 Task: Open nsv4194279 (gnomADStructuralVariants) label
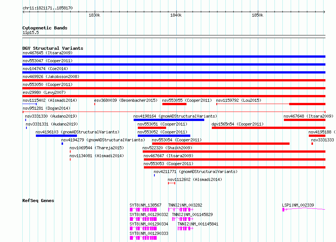click(x=103, y=140)
